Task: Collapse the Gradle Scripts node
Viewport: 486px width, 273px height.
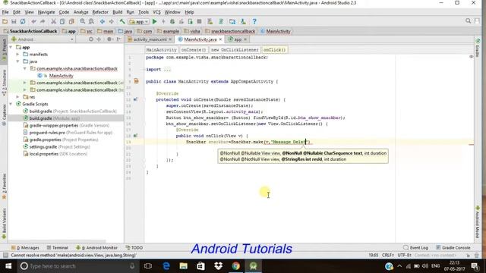Action: tap(11, 104)
